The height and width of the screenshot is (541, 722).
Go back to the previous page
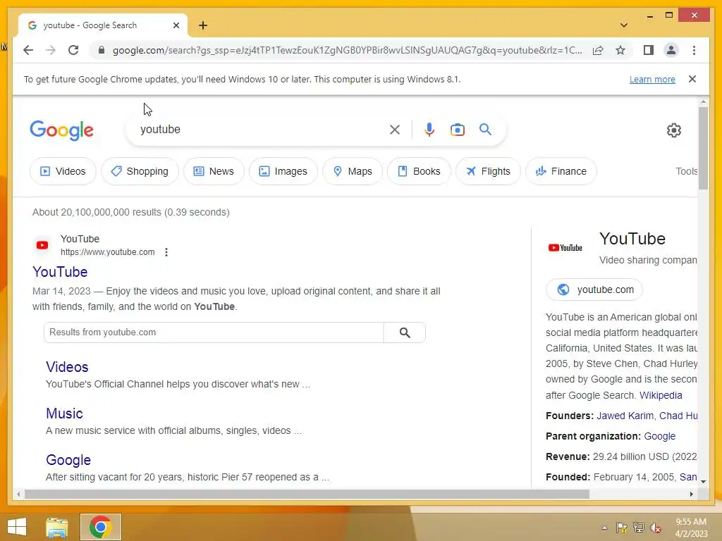click(x=28, y=50)
